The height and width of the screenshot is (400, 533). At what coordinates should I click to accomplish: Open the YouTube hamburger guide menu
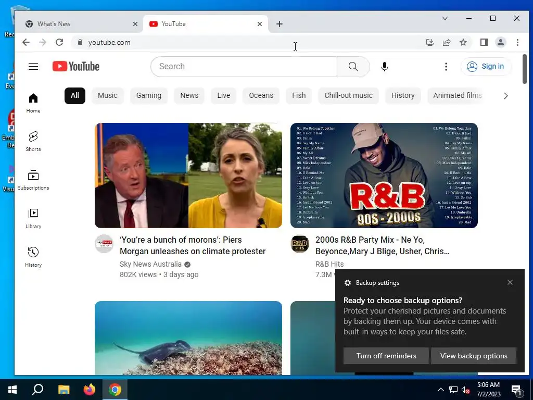[33, 66]
